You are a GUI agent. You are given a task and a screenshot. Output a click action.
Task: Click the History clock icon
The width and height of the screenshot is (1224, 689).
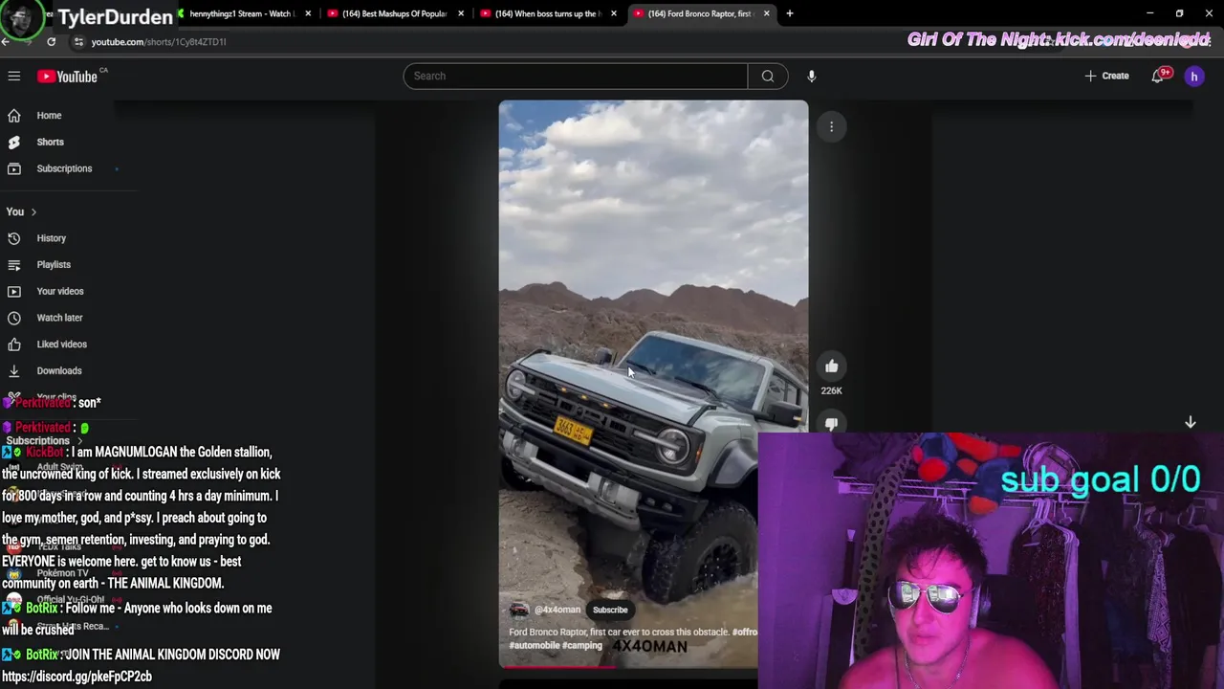tap(14, 238)
